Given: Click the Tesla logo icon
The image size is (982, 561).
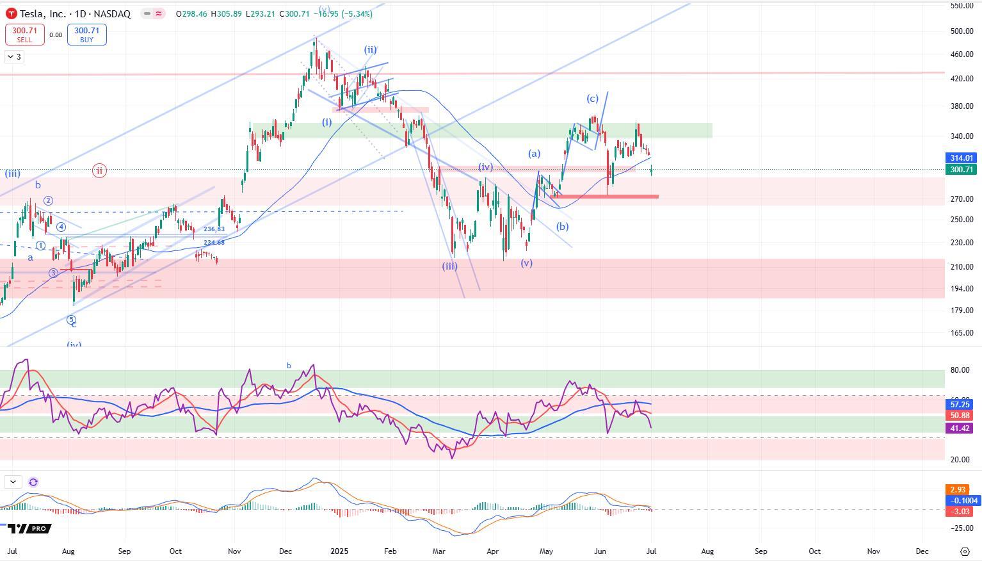Looking at the screenshot, I should click(11, 13).
